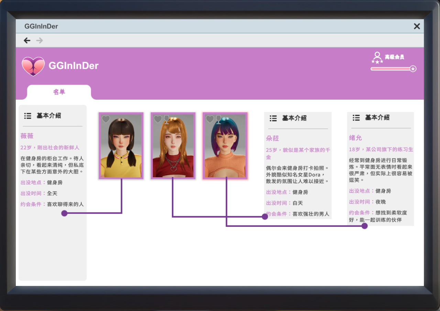Click 喜欢聊得来的人 dating condition
Viewport: 440px width, 311px height.
pyautogui.click(x=65, y=204)
